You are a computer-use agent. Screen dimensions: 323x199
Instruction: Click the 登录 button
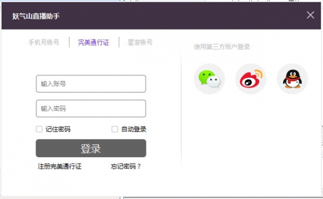[x=91, y=149]
